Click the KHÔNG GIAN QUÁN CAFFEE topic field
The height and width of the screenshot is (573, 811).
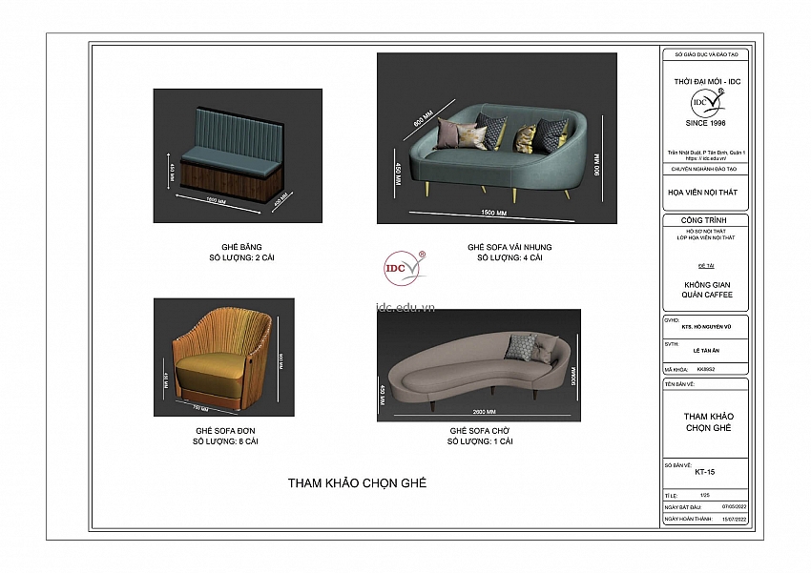706,289
